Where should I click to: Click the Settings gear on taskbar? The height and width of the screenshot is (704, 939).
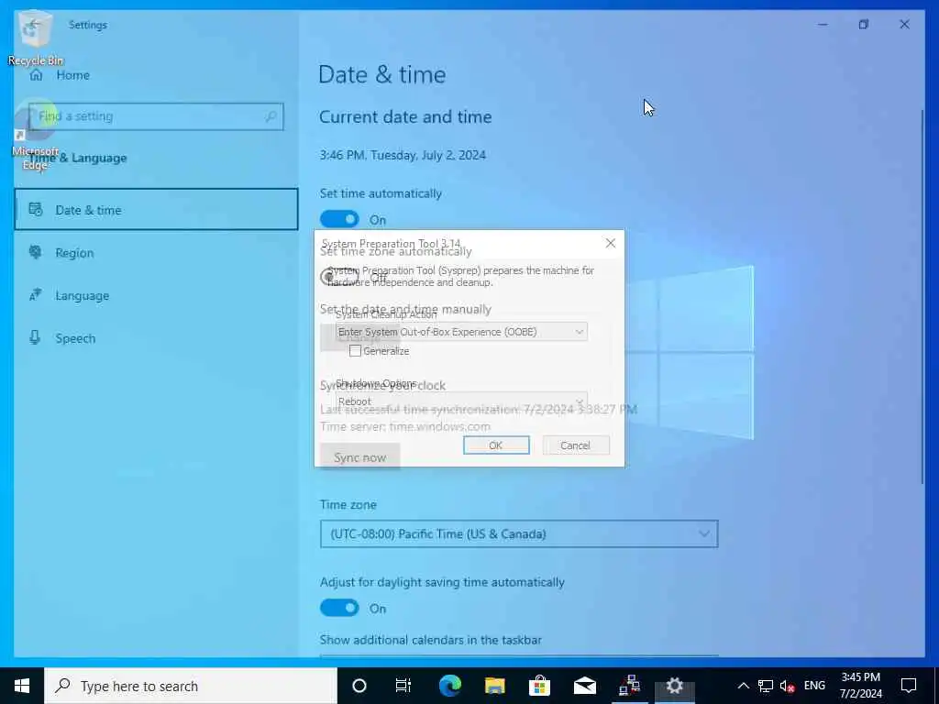tap(674, 686)
